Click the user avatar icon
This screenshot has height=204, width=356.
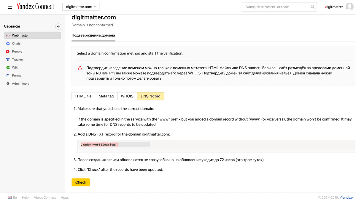349,7
